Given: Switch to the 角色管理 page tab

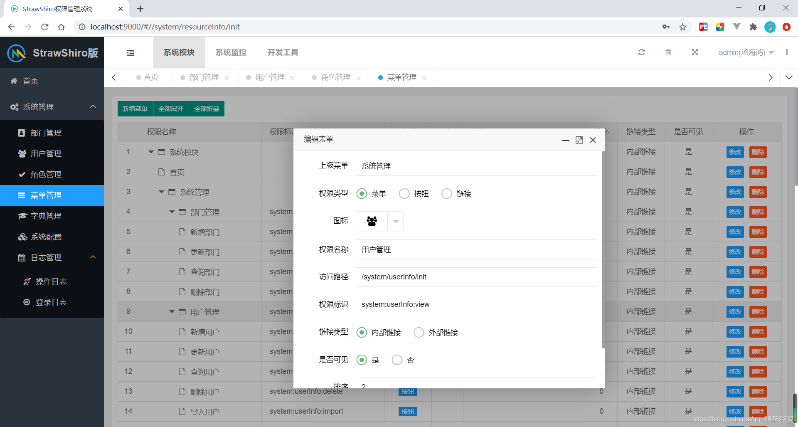Looking at the screenshot, I should (336, 78).
